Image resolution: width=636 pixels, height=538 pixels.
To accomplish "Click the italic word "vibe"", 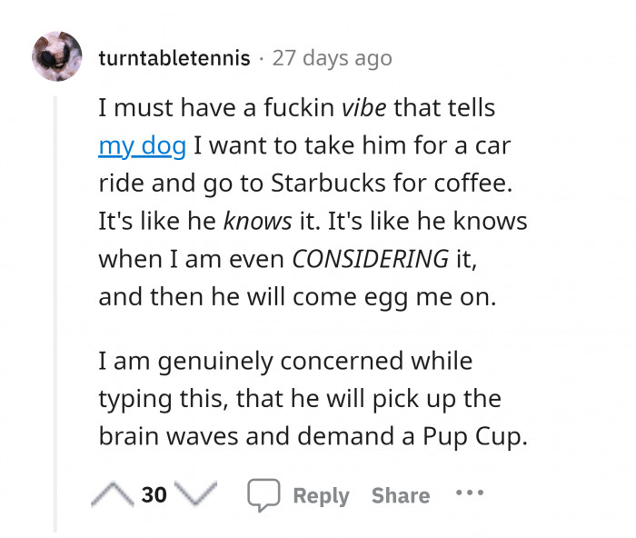I will [363, 109].
